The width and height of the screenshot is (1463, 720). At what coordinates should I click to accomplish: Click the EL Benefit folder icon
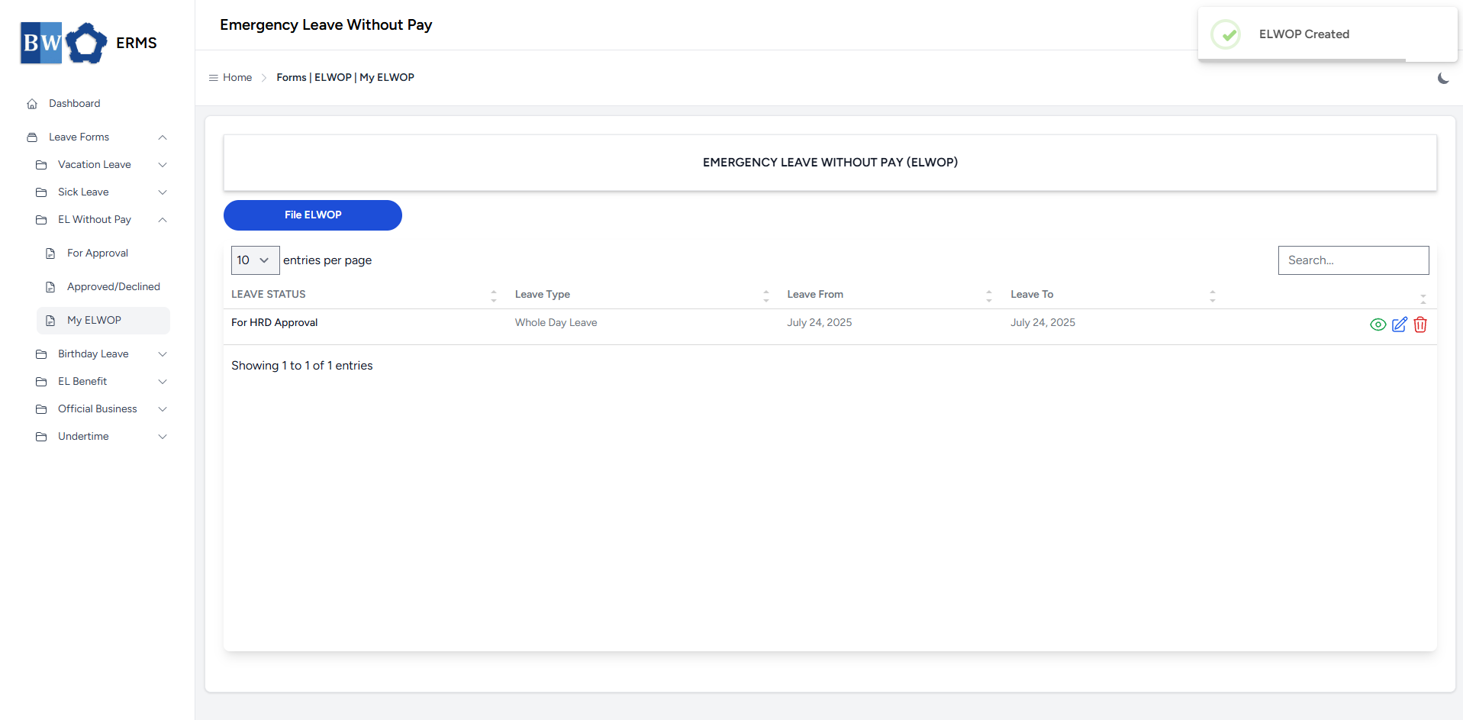coord(41,382)
